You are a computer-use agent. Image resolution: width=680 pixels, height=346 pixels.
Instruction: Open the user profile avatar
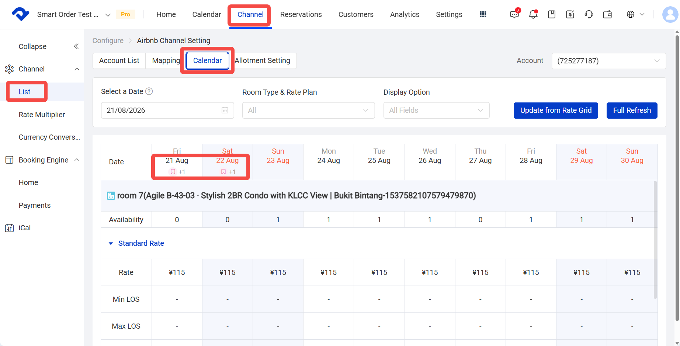coord(670,15)
